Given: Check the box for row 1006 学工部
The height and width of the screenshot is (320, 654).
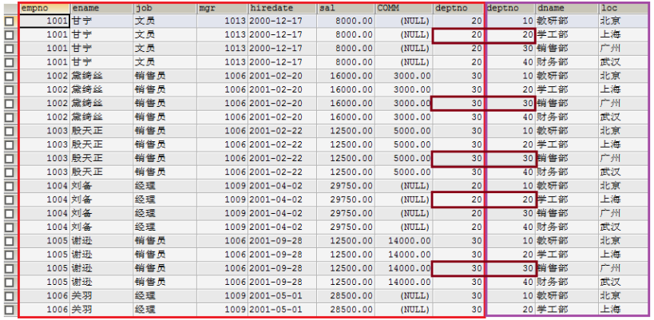Looking at the screenshot, I should [x=9, y=310].
